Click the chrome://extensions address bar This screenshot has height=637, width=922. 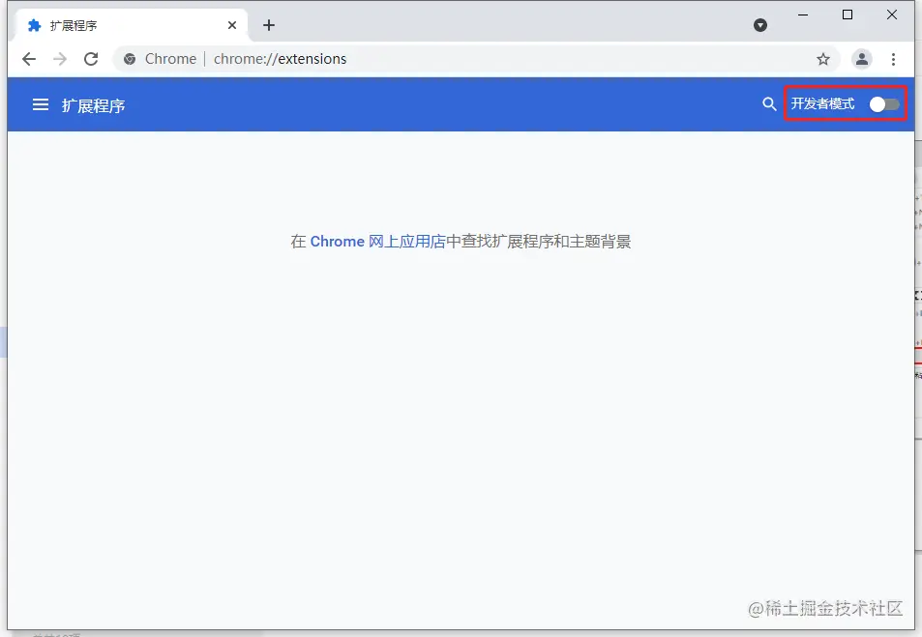476,59
